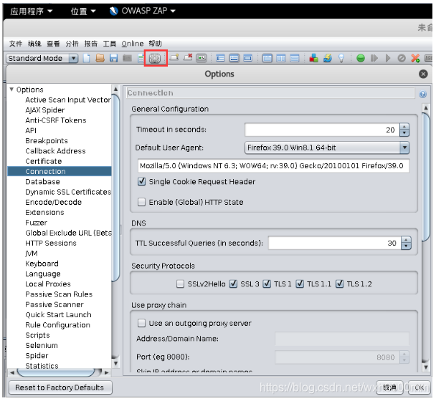436x401 pixels.
Task: Click the 取消 cancel button
Action: coord(389,387)
